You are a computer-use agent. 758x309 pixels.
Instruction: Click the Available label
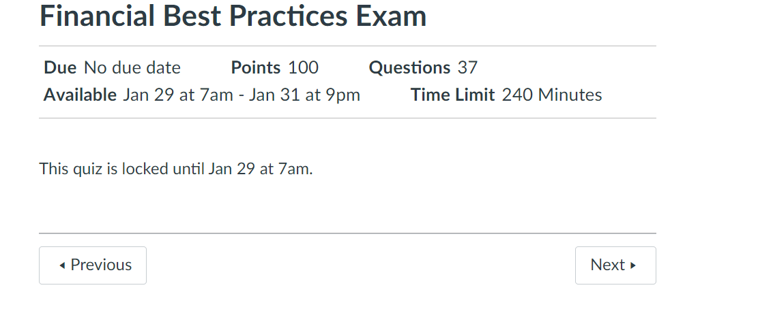coord(80,95)
